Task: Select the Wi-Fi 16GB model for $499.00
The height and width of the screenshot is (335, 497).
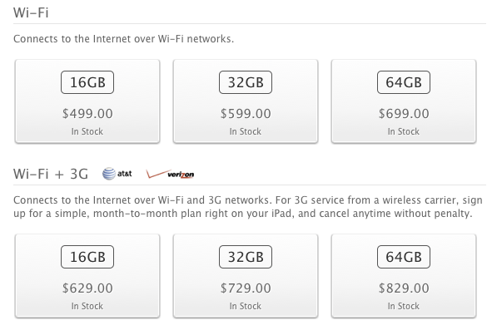Action: coord(87,101)
